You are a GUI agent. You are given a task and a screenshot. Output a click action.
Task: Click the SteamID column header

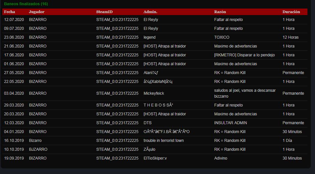(104, 12)
